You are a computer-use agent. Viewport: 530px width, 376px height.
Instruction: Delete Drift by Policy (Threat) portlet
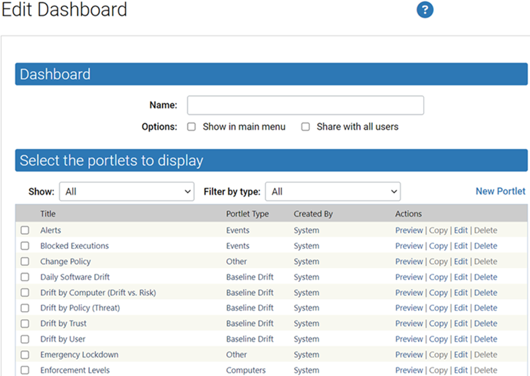486,308
